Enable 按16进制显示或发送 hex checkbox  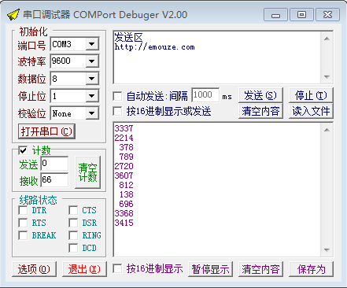(x=117, y=111)
